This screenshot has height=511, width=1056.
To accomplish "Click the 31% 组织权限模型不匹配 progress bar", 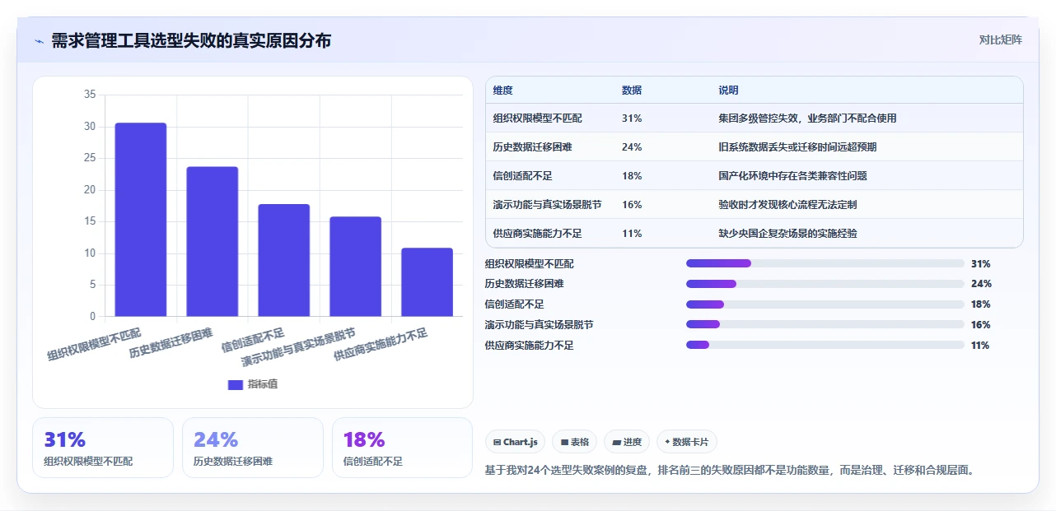I will (825, 263).
